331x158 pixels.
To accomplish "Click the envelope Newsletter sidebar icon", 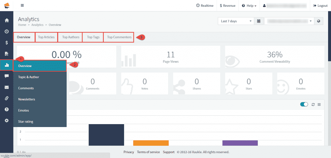I will 6,87.
